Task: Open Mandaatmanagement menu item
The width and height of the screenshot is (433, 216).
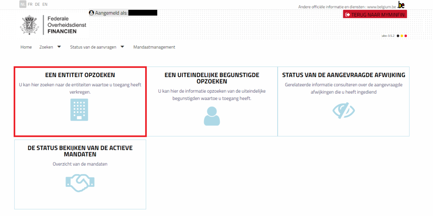Action: tap(154, 47)
